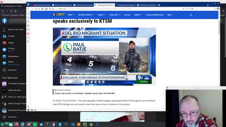This screenshot has width=226, height=127.
Task: Open Visual Studio Code from taskbar
Action: (x=72, y=124)
